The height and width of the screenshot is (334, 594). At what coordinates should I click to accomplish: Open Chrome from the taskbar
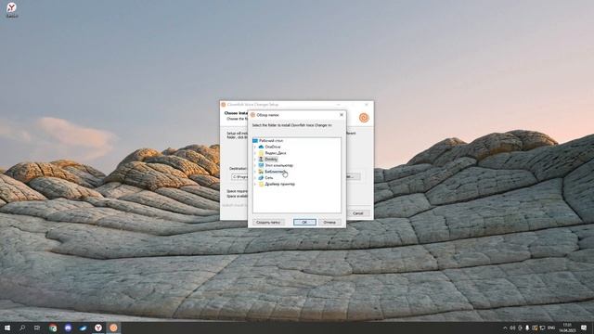[x=53, y=328]
